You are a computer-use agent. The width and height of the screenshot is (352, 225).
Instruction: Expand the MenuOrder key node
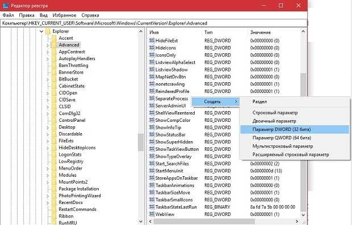(47, 168)
